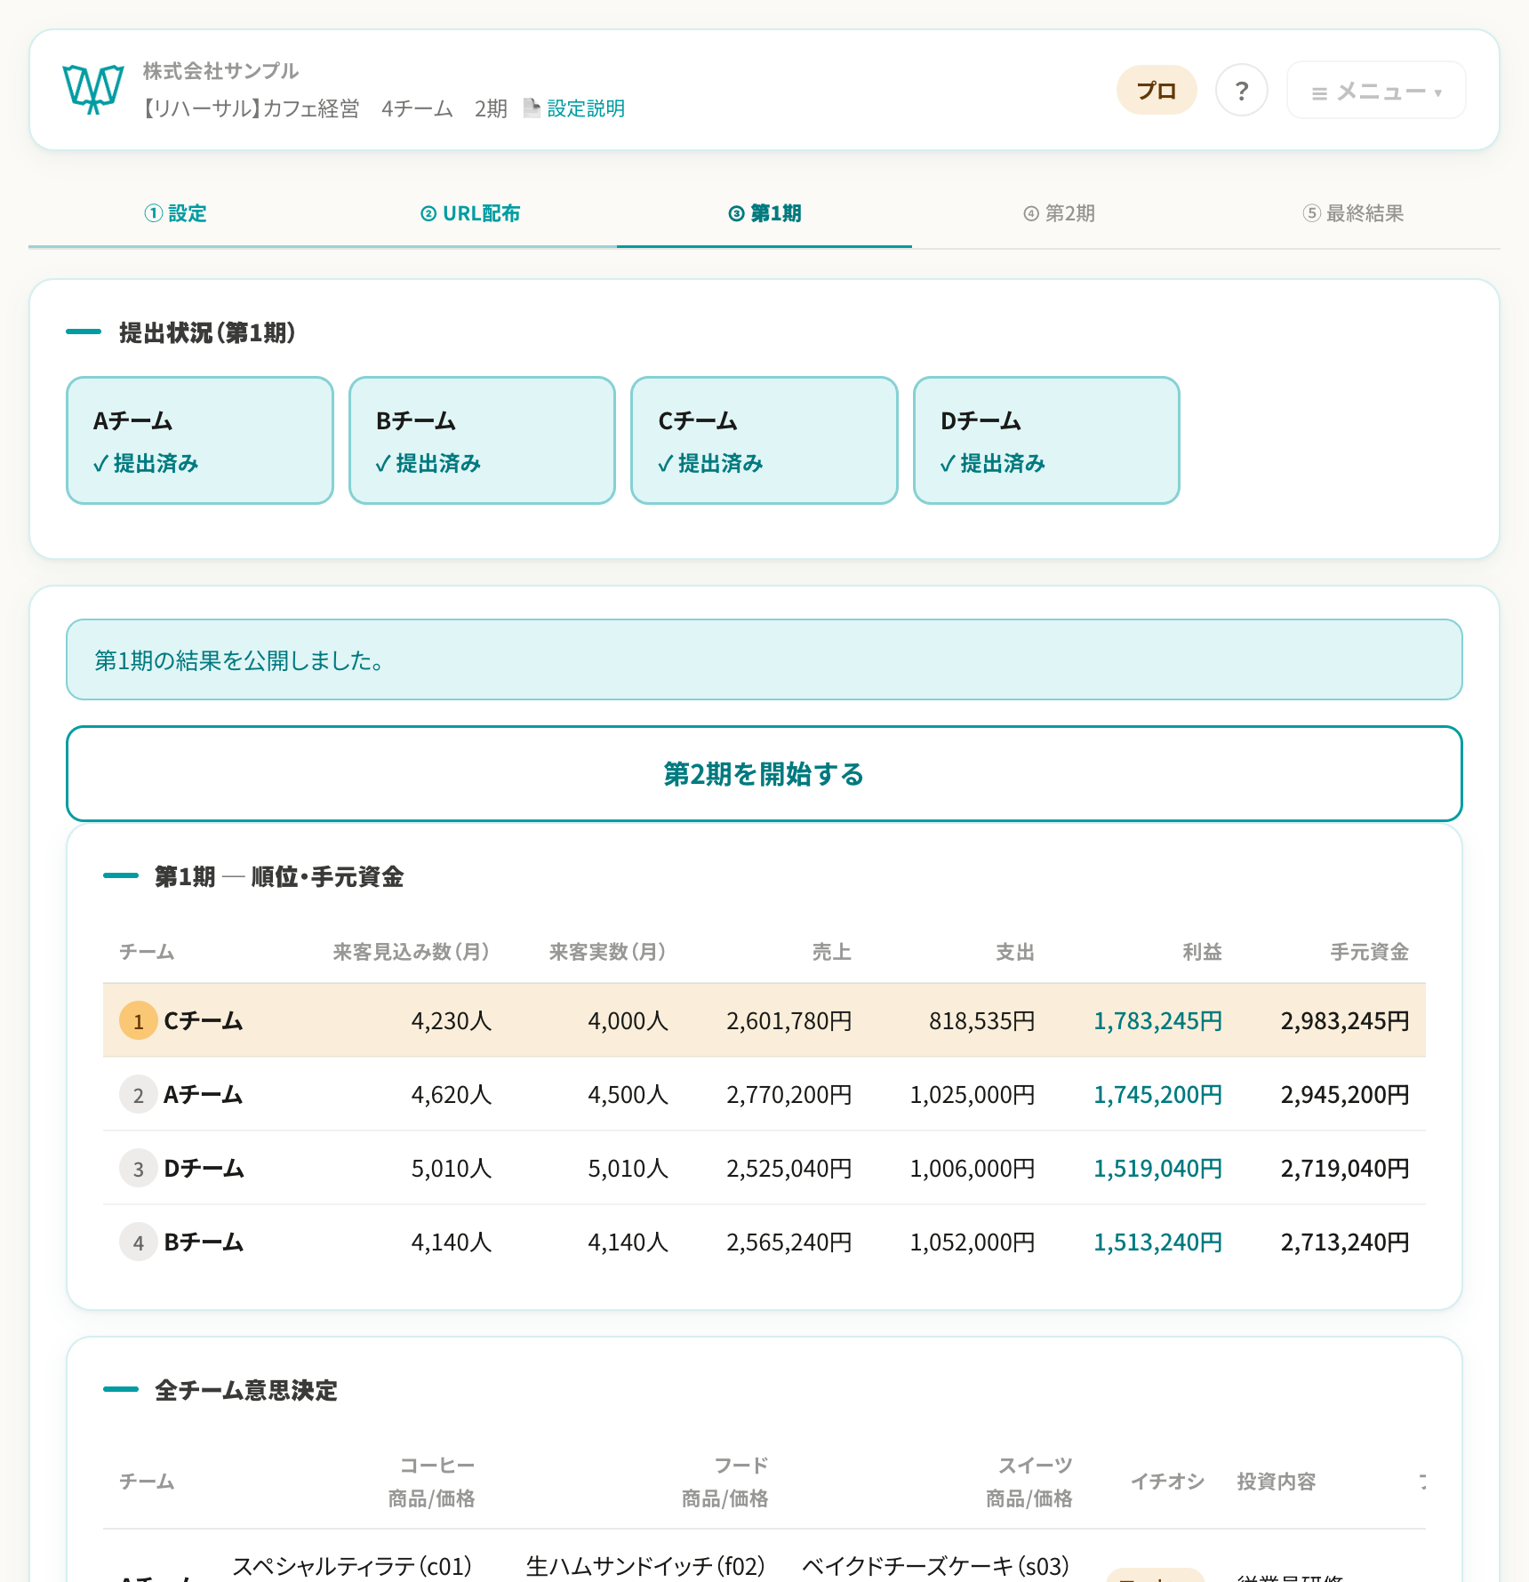Click Dチーム expenses 1,006,000円
This screenshot has height=1582, width=1529.
pyautogui.click(x=973, y=1168)
